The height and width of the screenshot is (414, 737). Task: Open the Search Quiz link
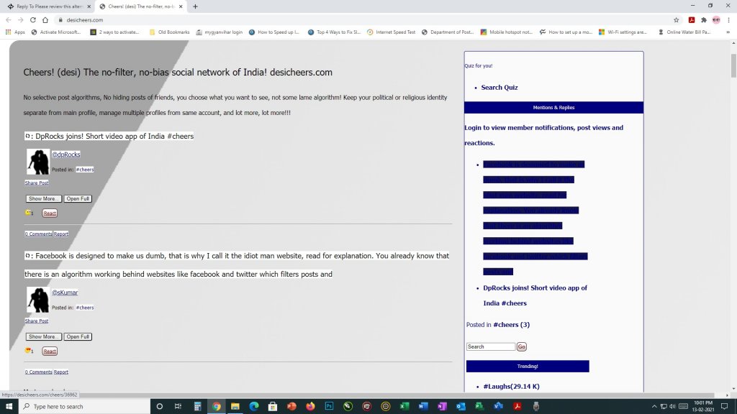point(499,87)
